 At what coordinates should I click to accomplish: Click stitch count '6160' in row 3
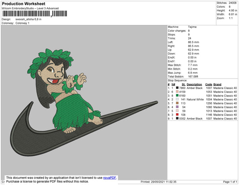(182, 96)
